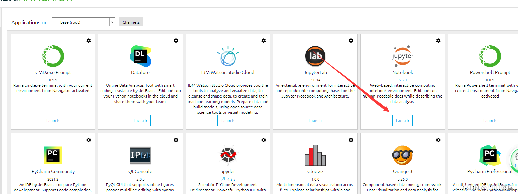Launch JupyterLab
The width and height of the screenshot is (518, 194).
315,120
